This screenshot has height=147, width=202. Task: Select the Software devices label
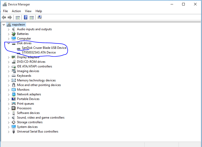(x=28, y=113)
